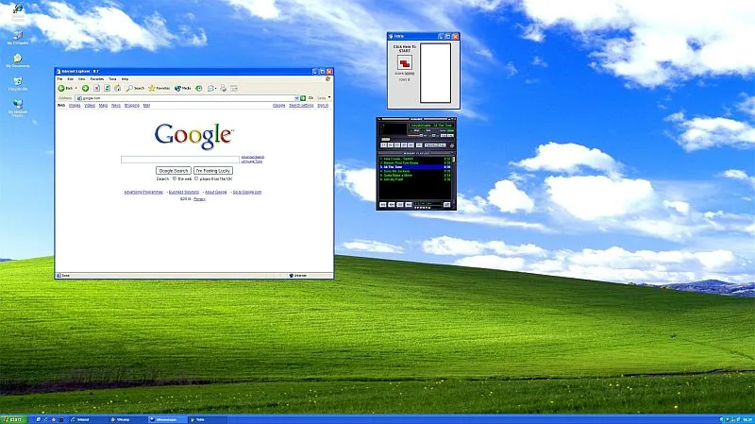Click the Stop icon in Internet Explorer toolbar

click(97, 88)
